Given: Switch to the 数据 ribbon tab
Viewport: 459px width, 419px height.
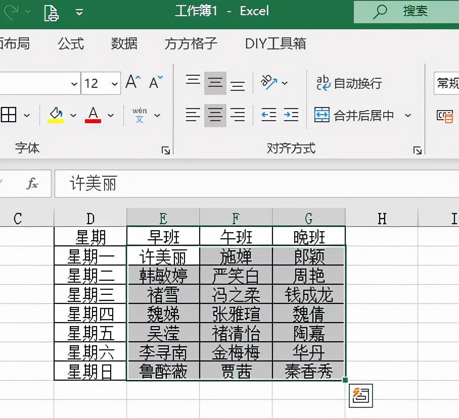Looking at the screenshot, I should [x=124, y=44].
